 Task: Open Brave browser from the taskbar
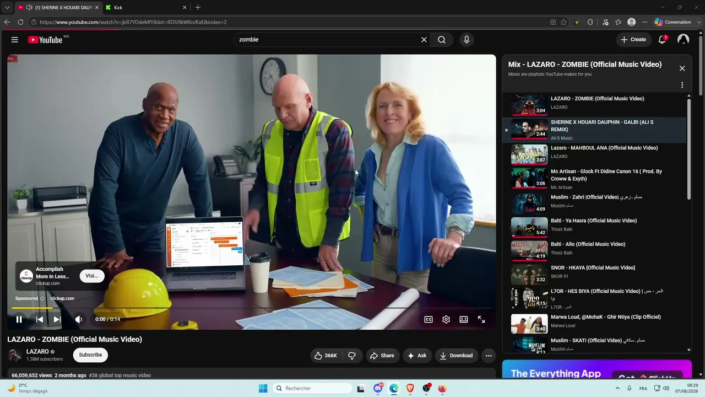pyautogui.click(x=410, y=388)
